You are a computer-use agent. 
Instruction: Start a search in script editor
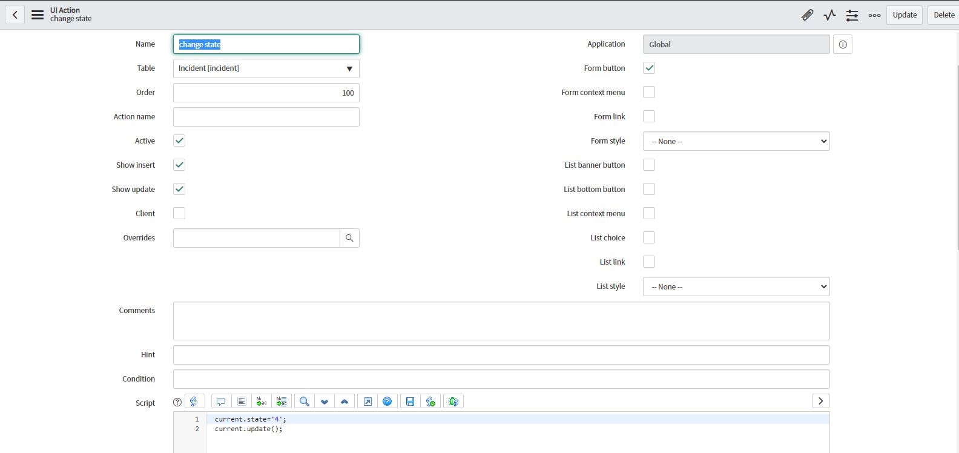point(305,402)
